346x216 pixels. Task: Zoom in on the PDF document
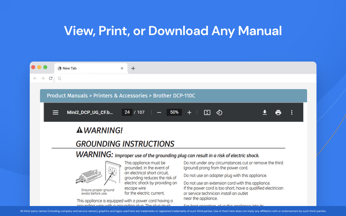click(x=189, y=112)
